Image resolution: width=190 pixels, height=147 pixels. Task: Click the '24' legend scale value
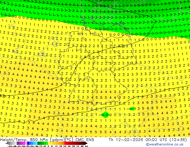[x=65, y=146]
